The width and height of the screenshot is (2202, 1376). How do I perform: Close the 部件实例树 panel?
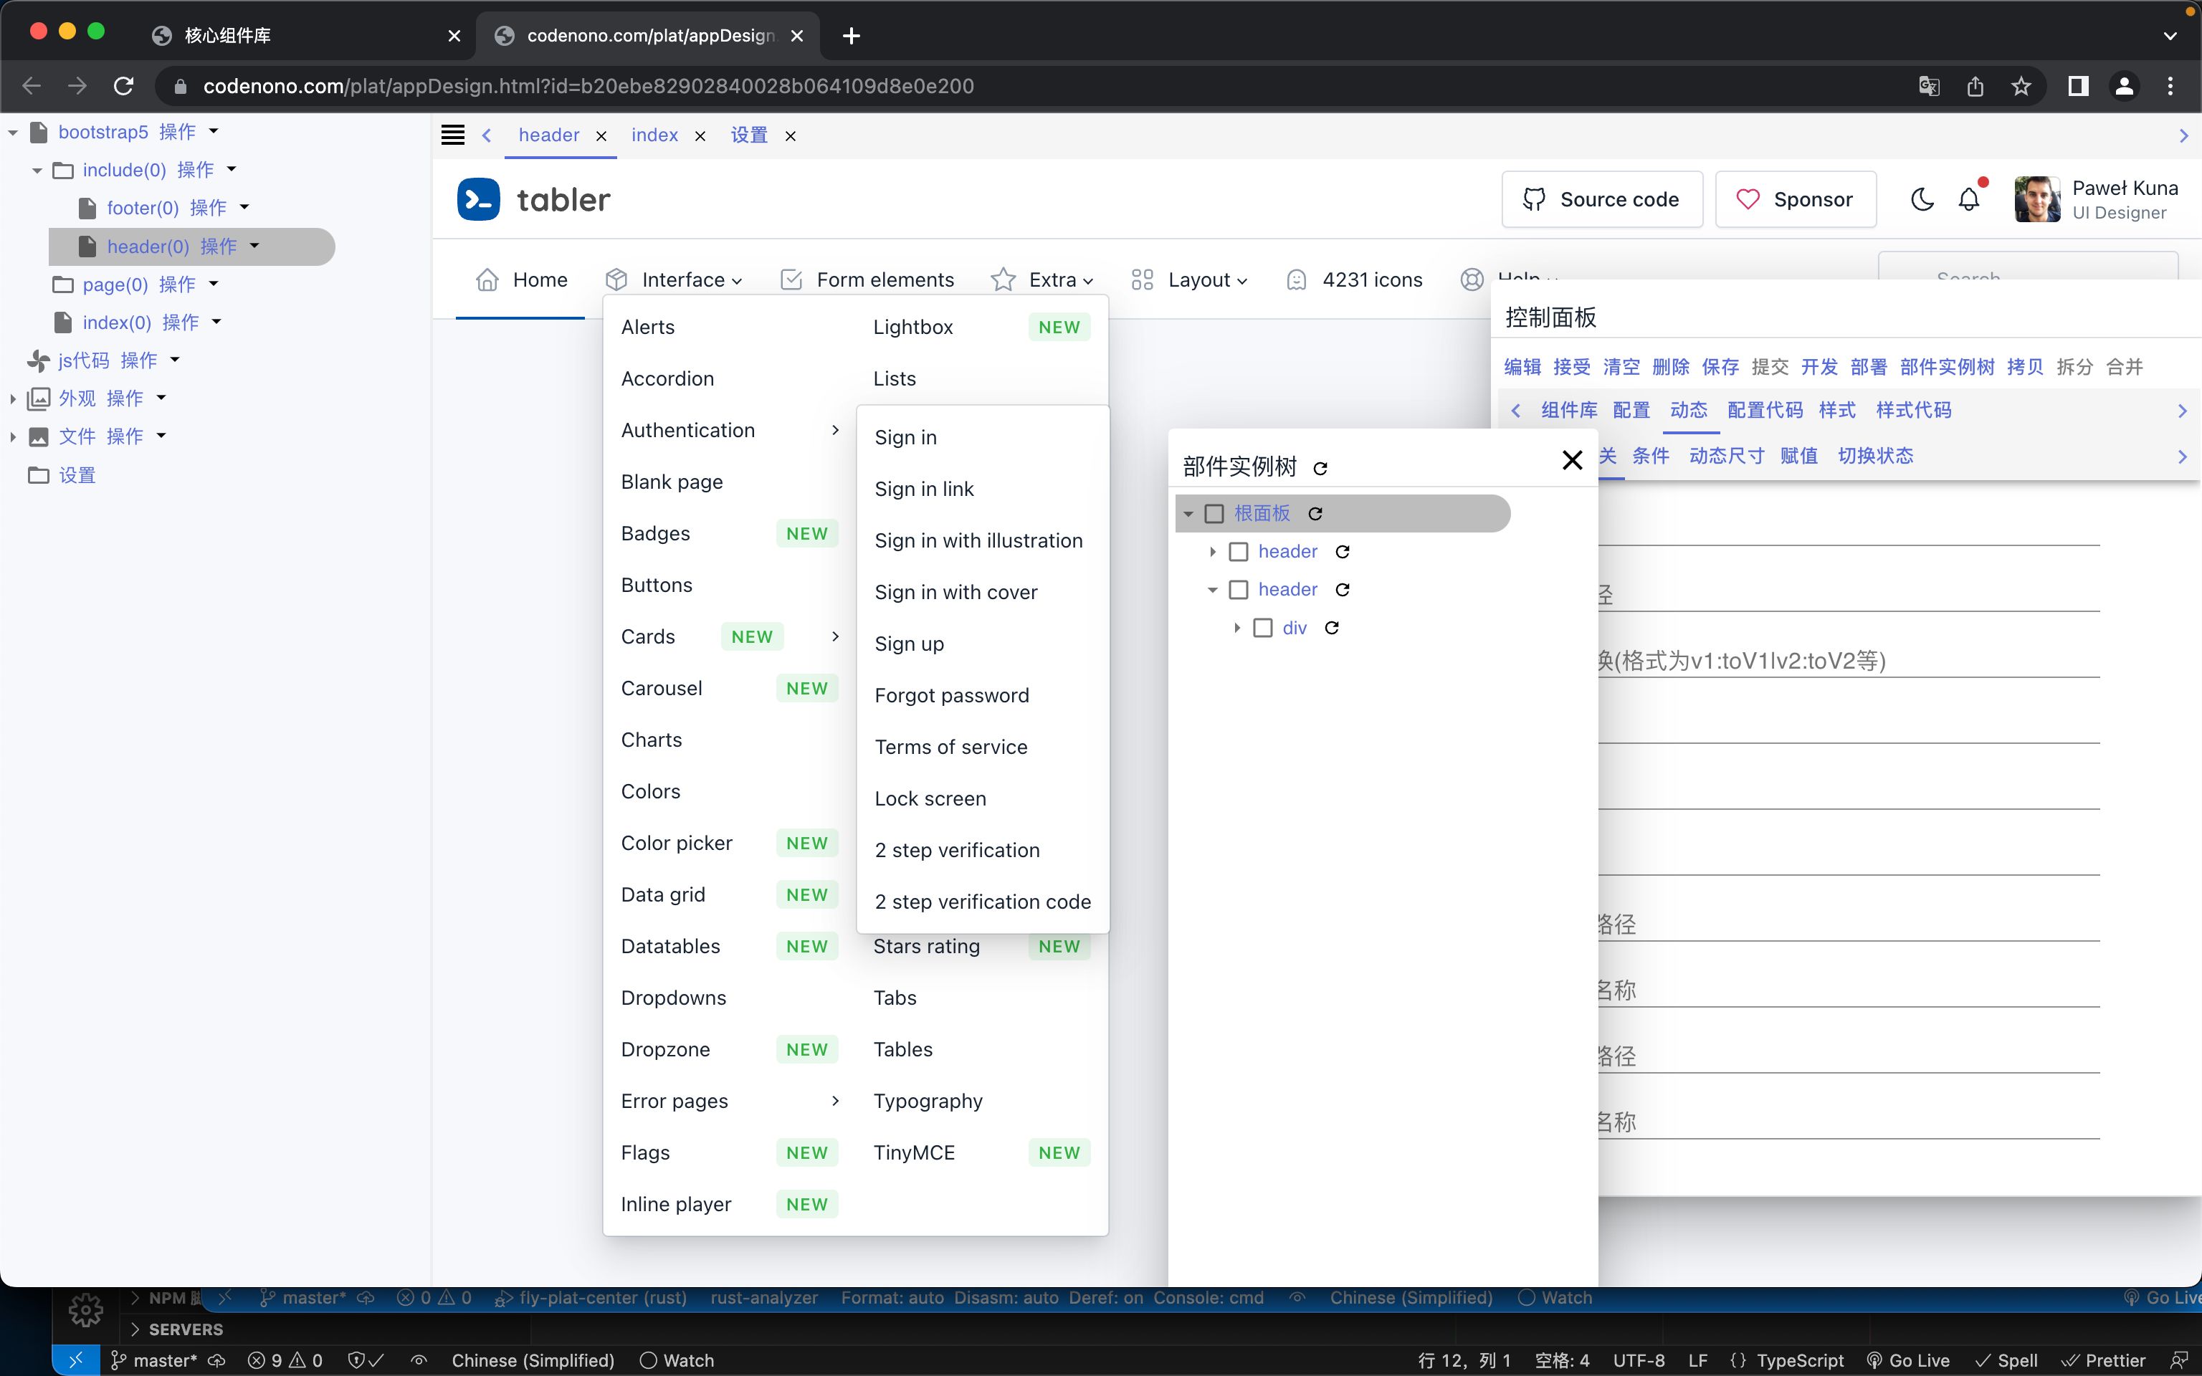pyautogui.click(x=1571, y=461)
